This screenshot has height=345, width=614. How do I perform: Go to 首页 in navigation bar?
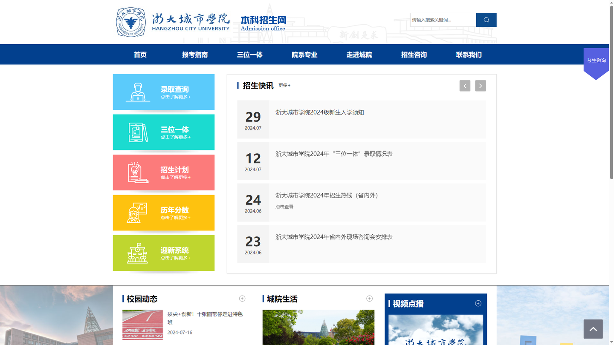(140, 55)
